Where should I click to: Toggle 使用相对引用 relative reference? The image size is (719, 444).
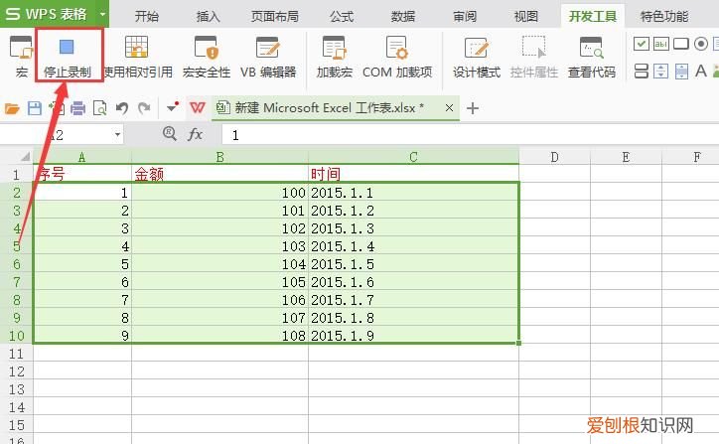[137, 57]
